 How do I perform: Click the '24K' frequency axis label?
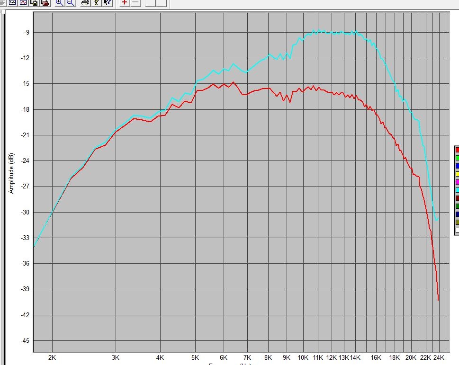point(439,357)
